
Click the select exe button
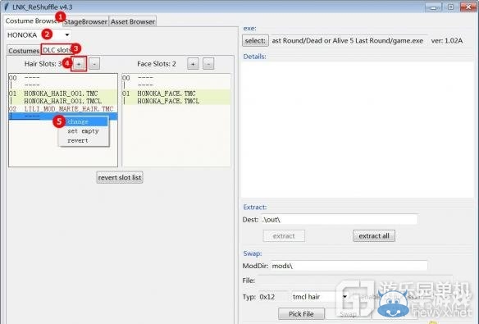[255, 41]
